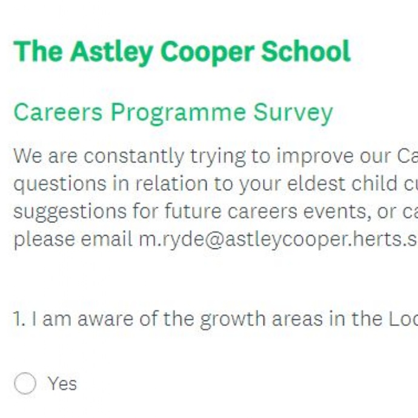Click the Yes option label

pos(62,383)
